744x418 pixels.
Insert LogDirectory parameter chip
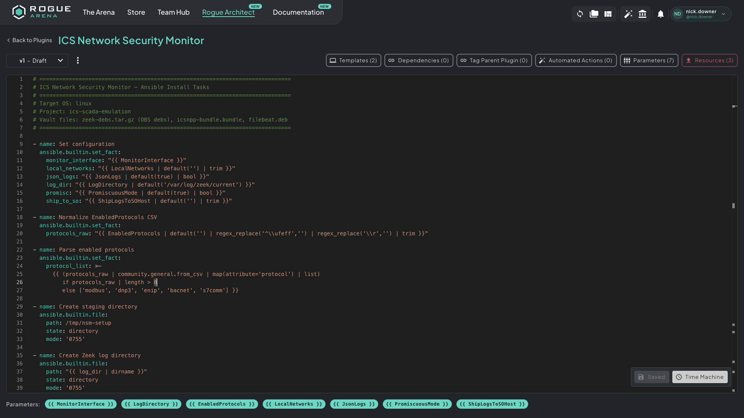click(x=152, y=404)
